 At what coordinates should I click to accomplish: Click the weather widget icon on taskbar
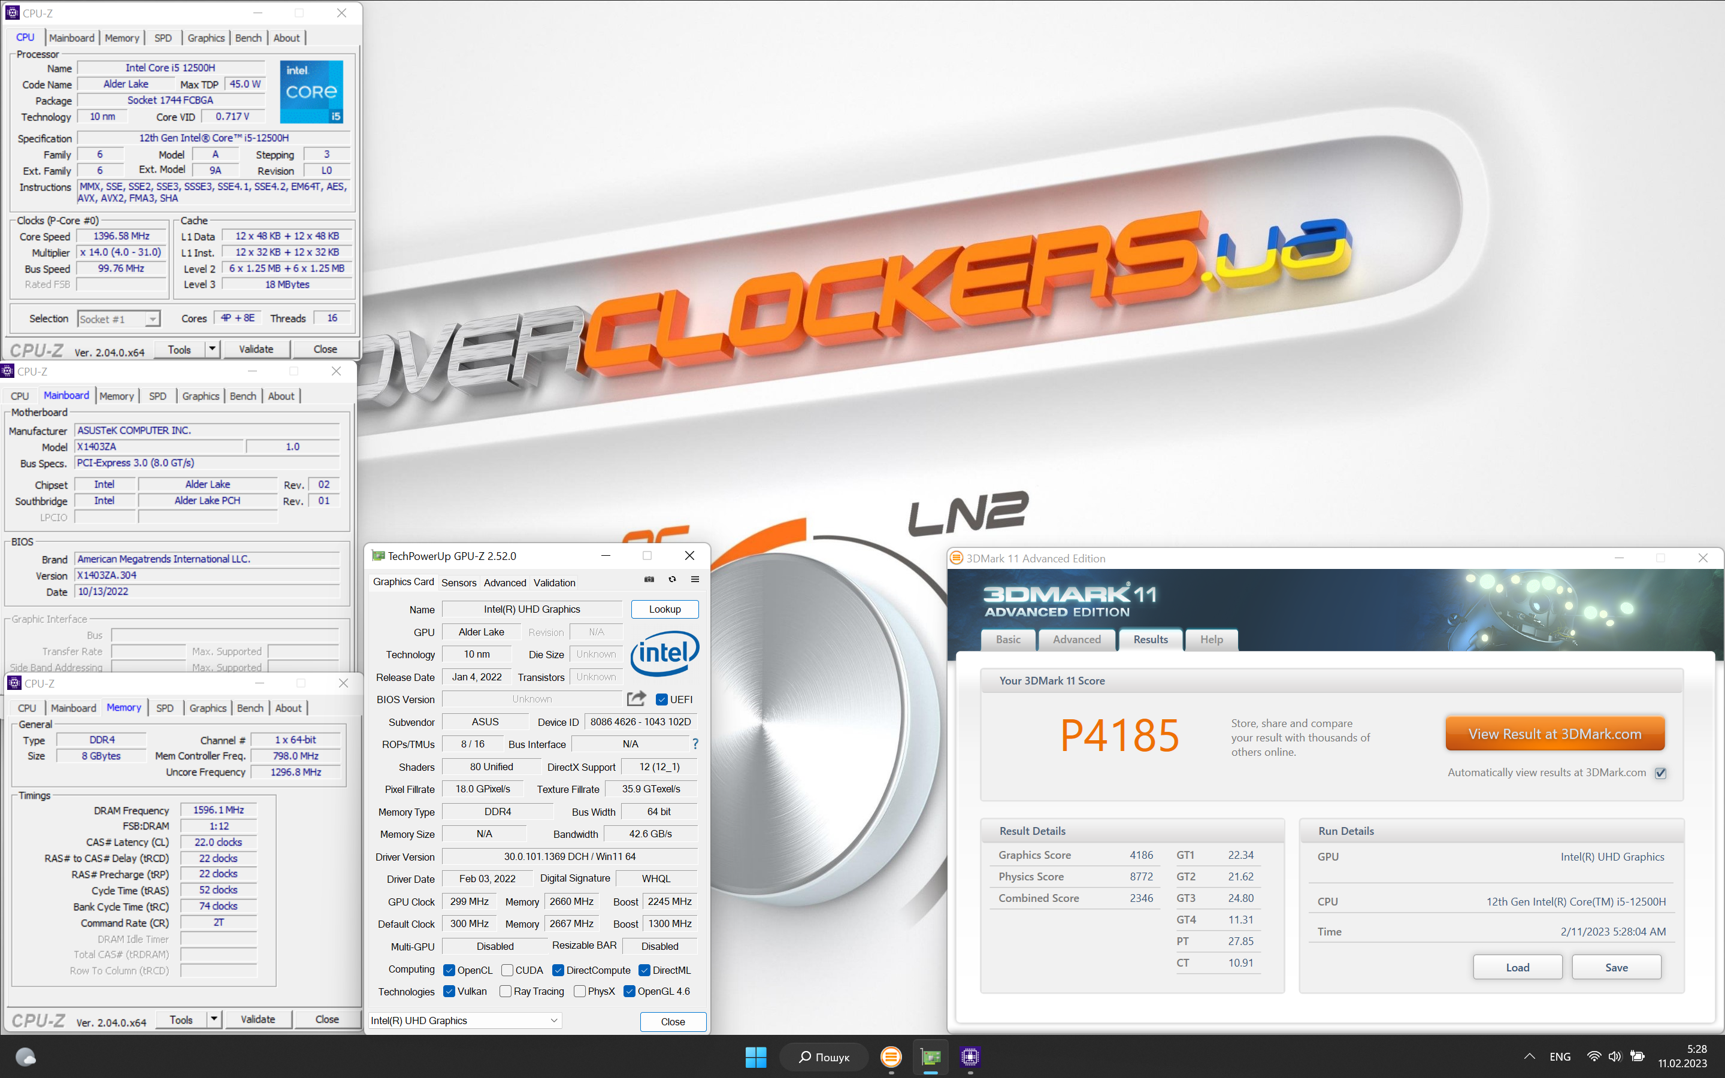pos(26,1056)
